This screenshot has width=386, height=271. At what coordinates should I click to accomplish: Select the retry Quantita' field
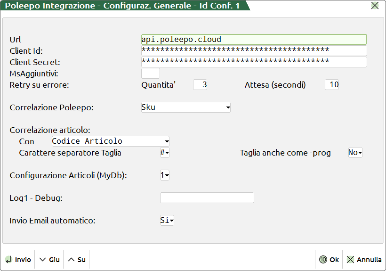(x=200, y=85)
